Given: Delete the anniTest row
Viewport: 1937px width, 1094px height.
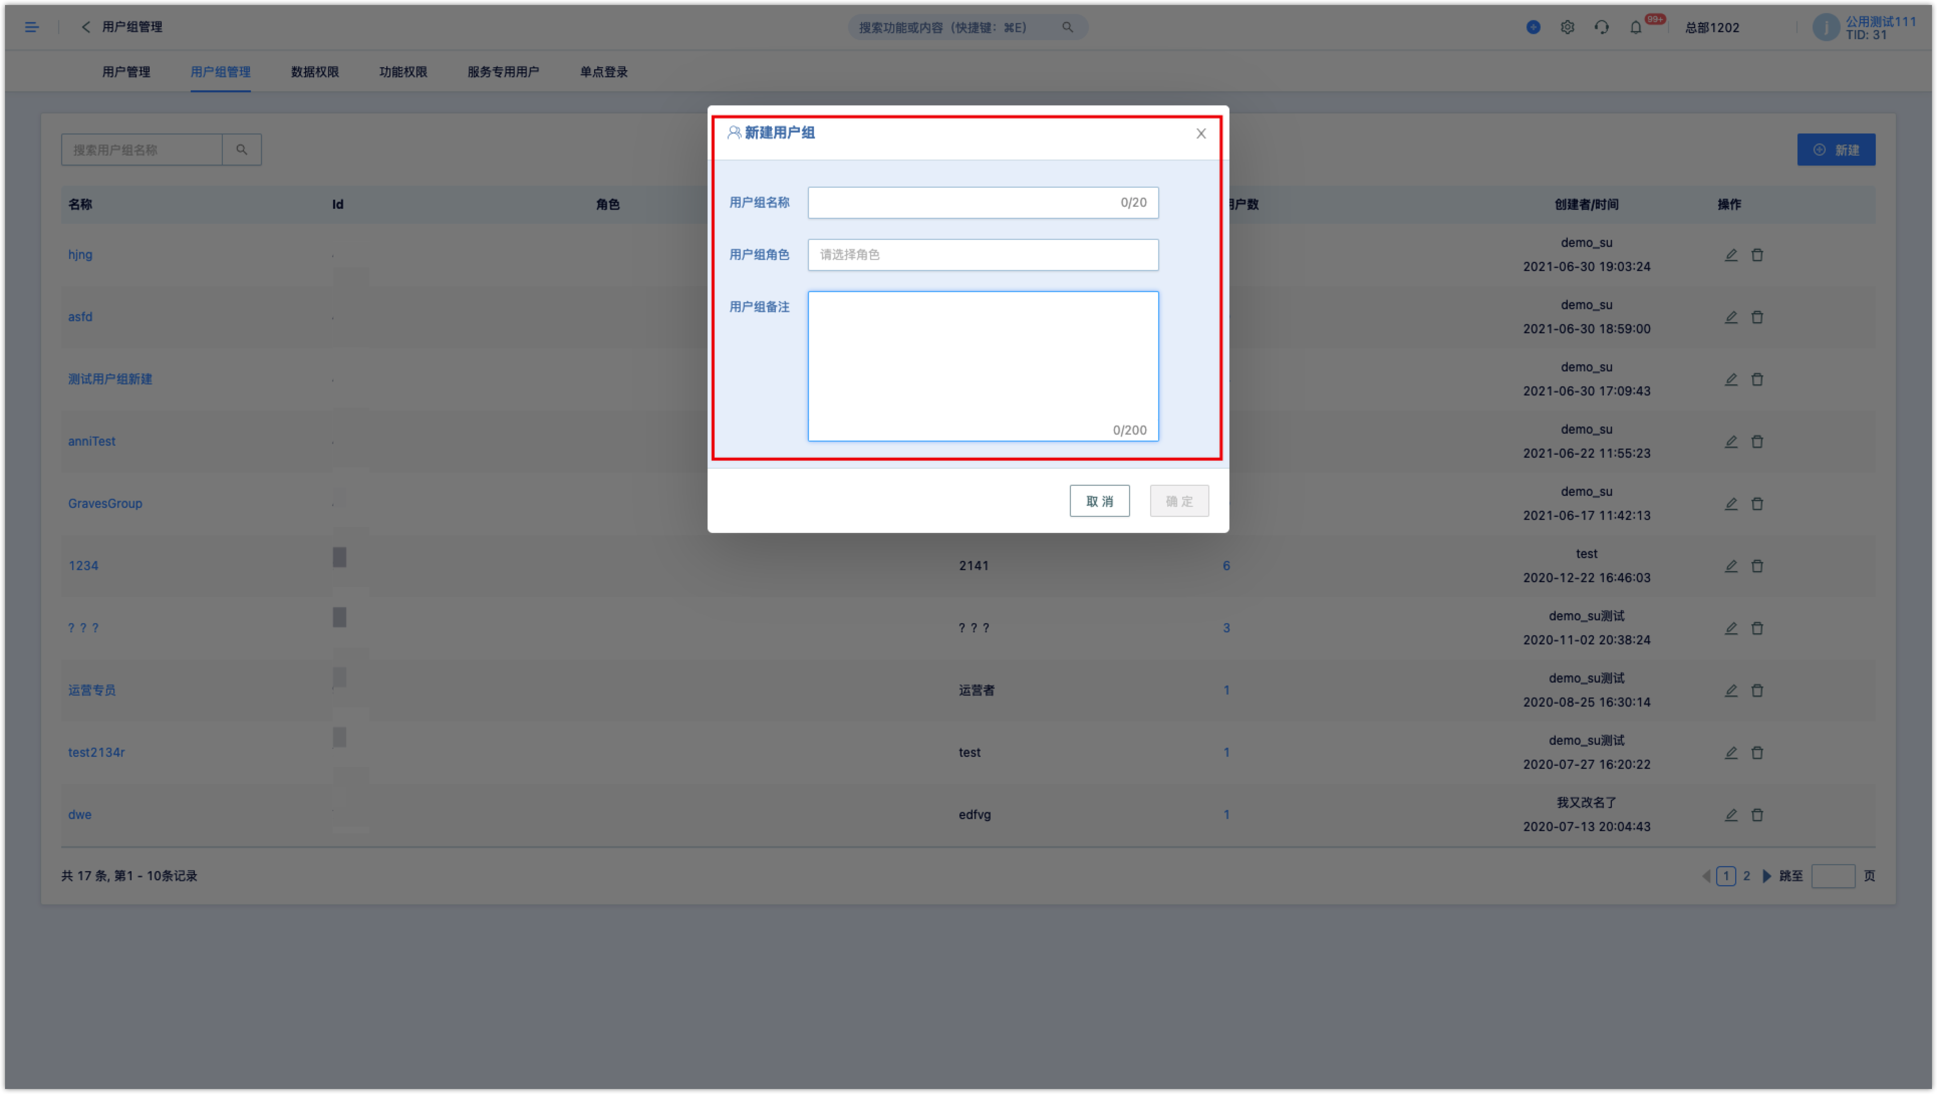Looking at the screenshot, I should coord(1757,441).
